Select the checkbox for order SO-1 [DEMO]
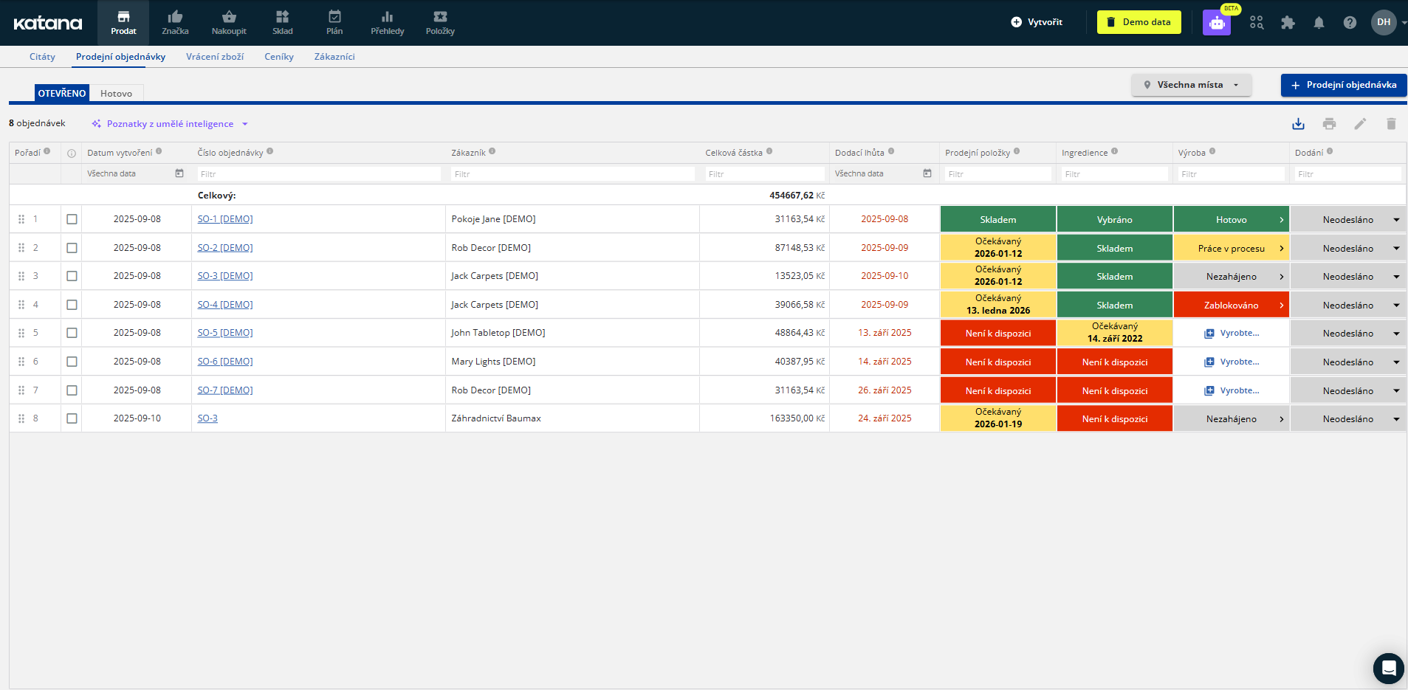The image size is (1408, 690). [72, 219]
